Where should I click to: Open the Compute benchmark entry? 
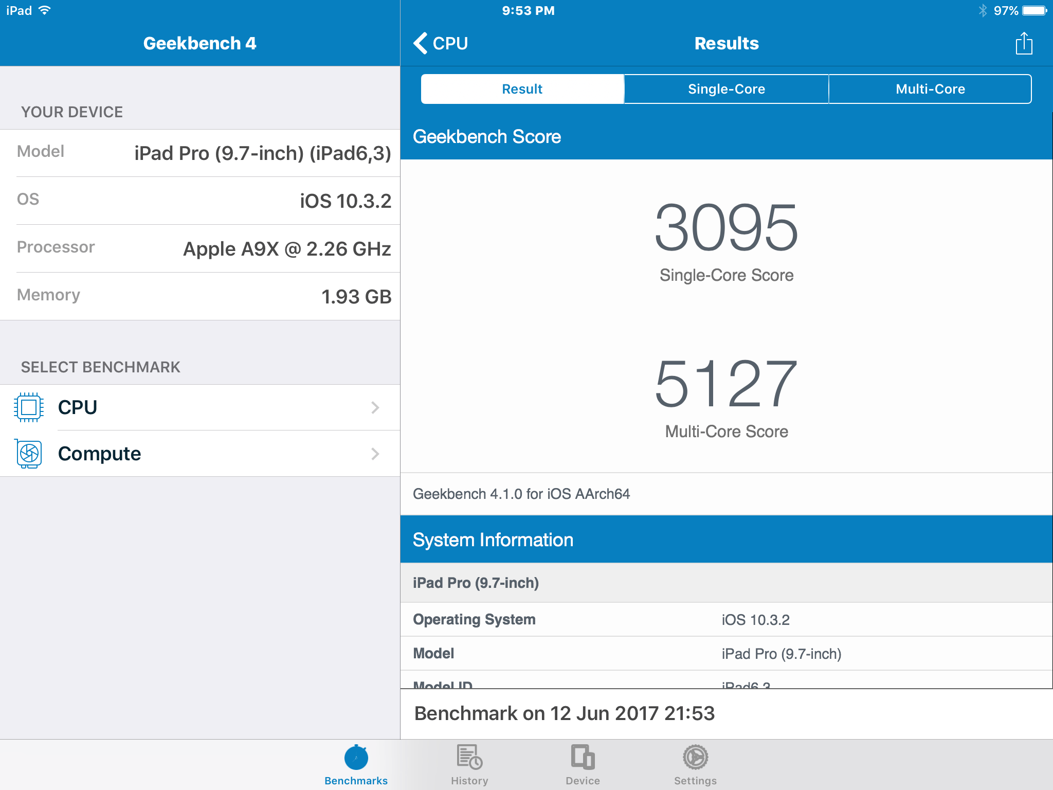point(99,454)
